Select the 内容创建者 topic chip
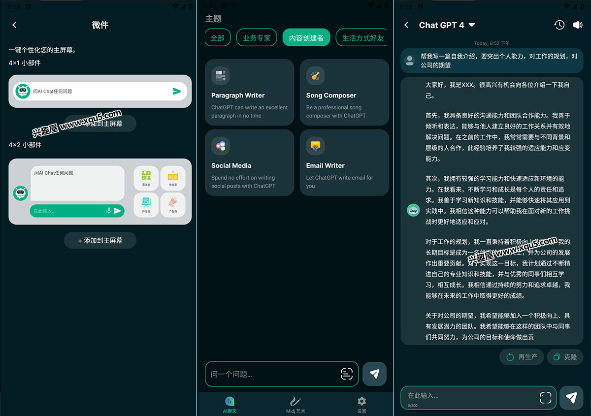591x416 pixels. coord(306,37)
